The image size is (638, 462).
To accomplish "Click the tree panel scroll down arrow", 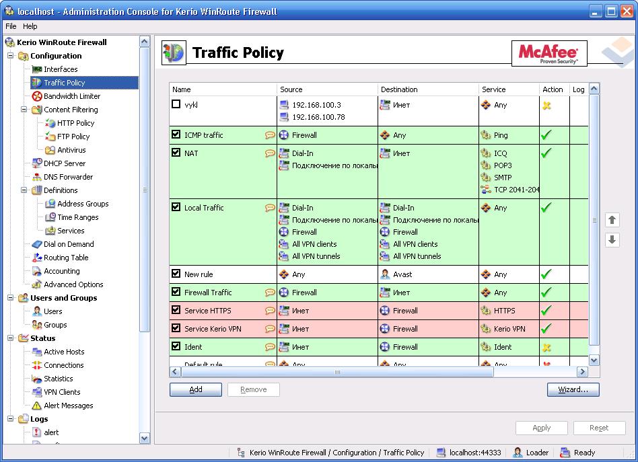I will pyautogui.click(x=145, y=438).
